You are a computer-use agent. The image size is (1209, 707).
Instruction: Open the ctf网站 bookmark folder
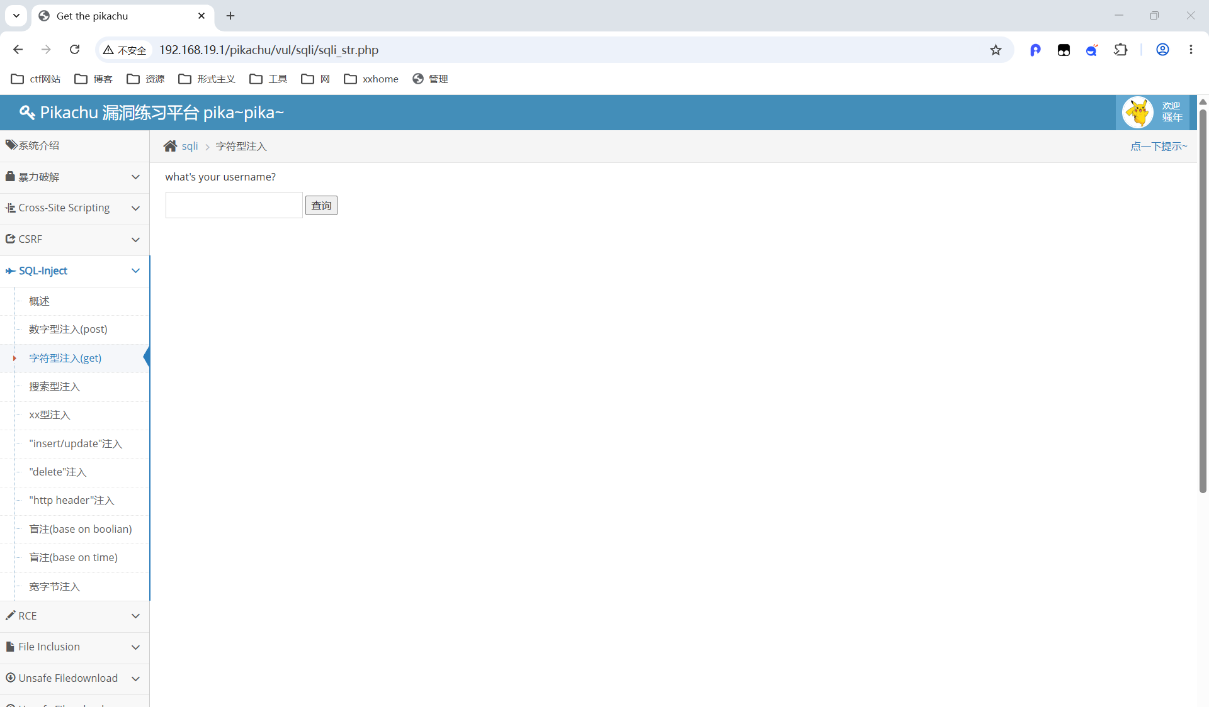(36, 79)
